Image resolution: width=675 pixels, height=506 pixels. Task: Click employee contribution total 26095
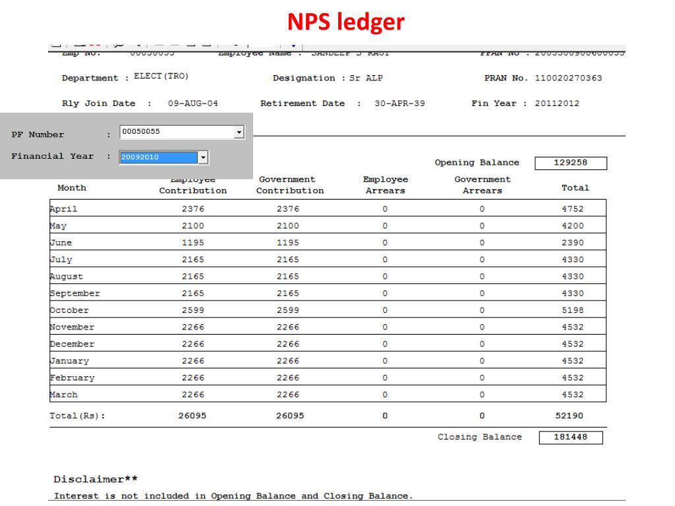pyautogui.click(x=192, y=416)
